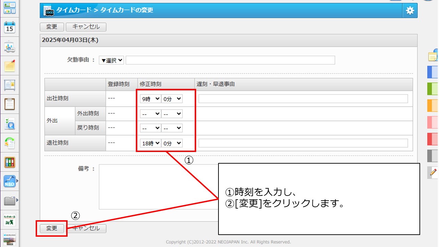Open the yellow sticky note icon in sidebar

pyautogui.click(x=10, y=66)
